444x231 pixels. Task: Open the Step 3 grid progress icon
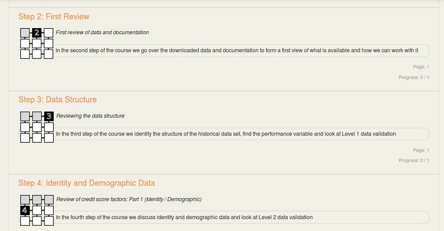[37, 127]
